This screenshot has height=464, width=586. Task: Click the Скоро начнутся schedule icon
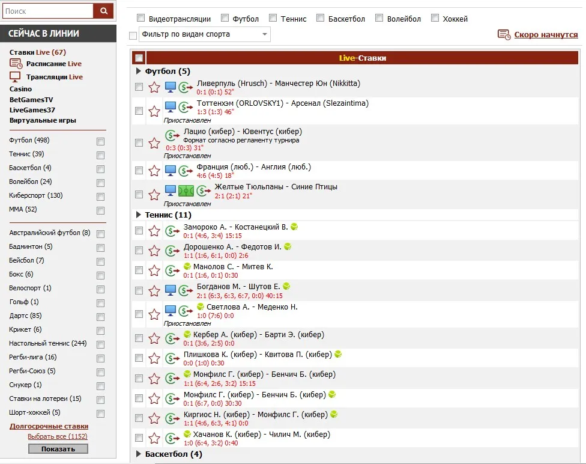504,35
